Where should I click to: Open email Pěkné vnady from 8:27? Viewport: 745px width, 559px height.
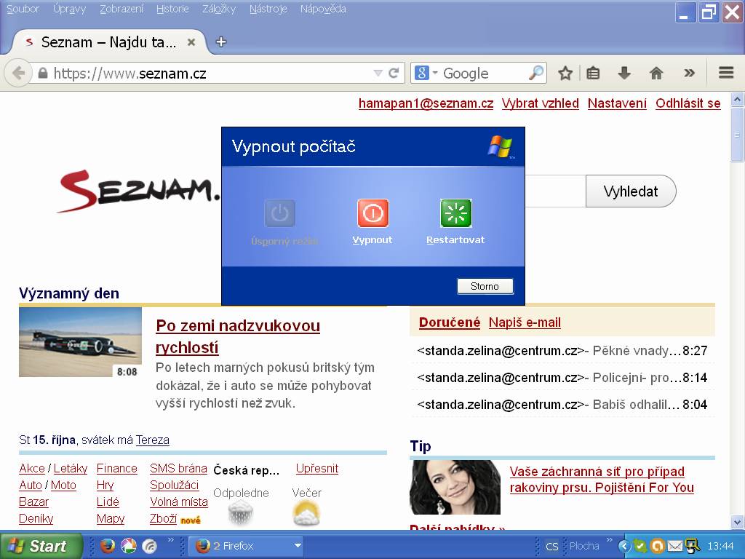(562, 351)
